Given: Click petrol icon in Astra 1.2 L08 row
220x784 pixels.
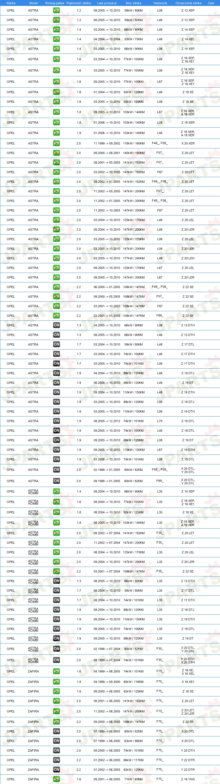Looking at the screenshot, I should pos(57,10).
